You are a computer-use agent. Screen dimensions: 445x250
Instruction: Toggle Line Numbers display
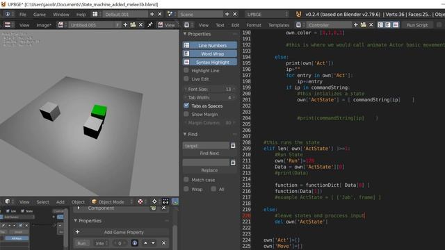[210, 45]
